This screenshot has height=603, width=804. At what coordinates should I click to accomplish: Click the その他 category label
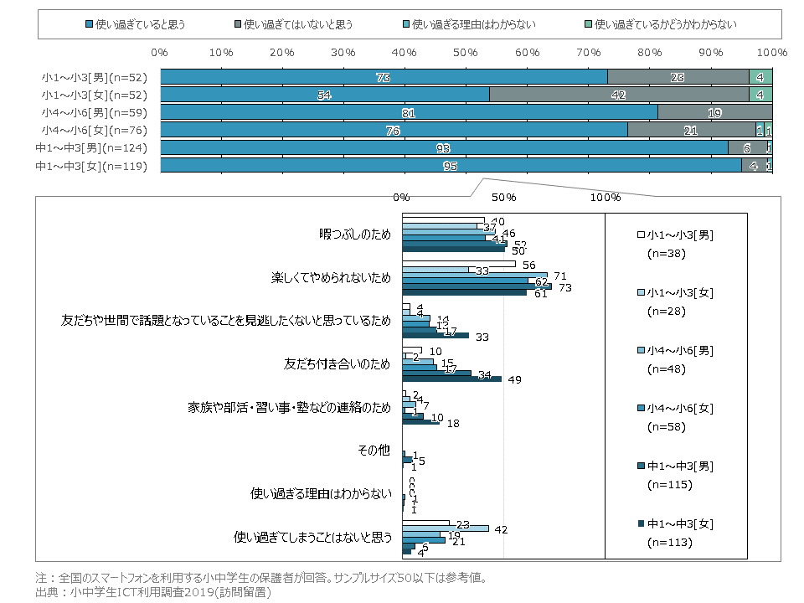(374, 451)
